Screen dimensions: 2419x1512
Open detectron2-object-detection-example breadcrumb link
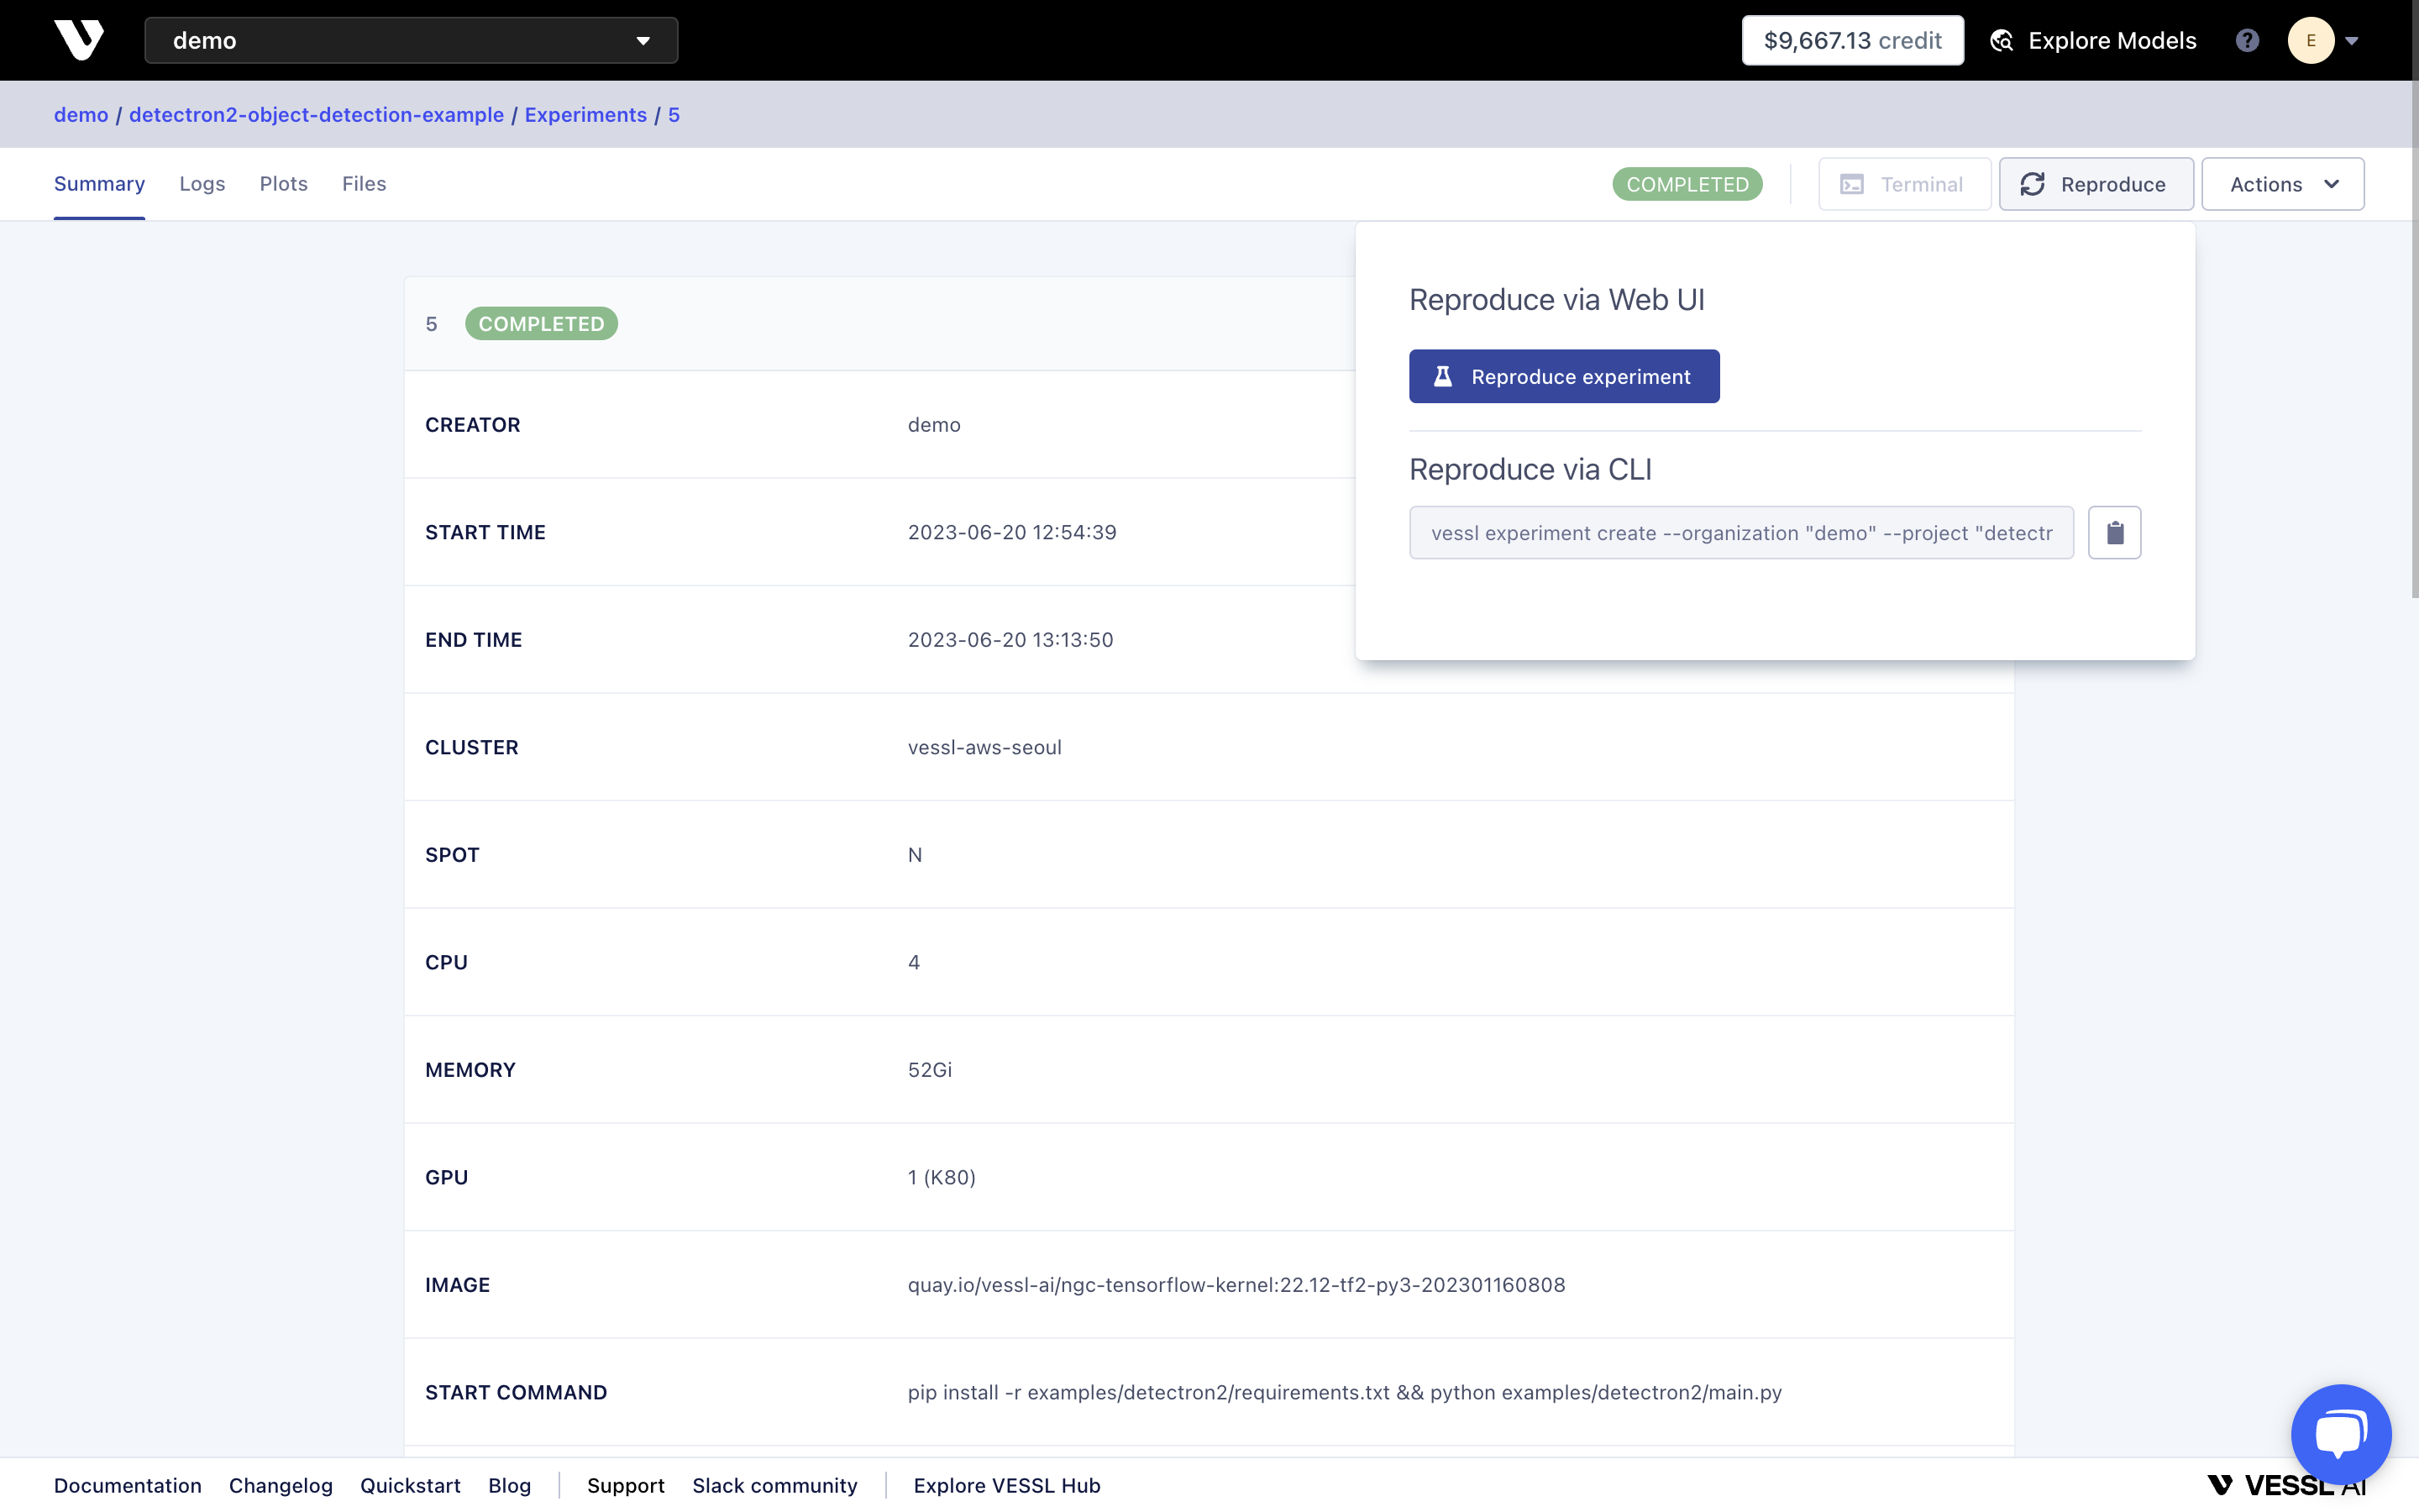click(316, 115)
